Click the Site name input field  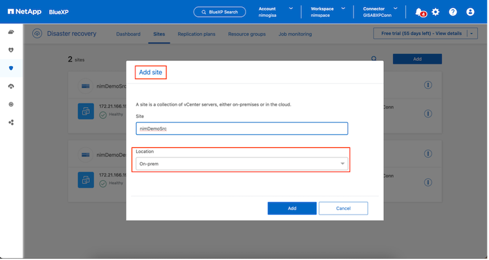point(242,128)
